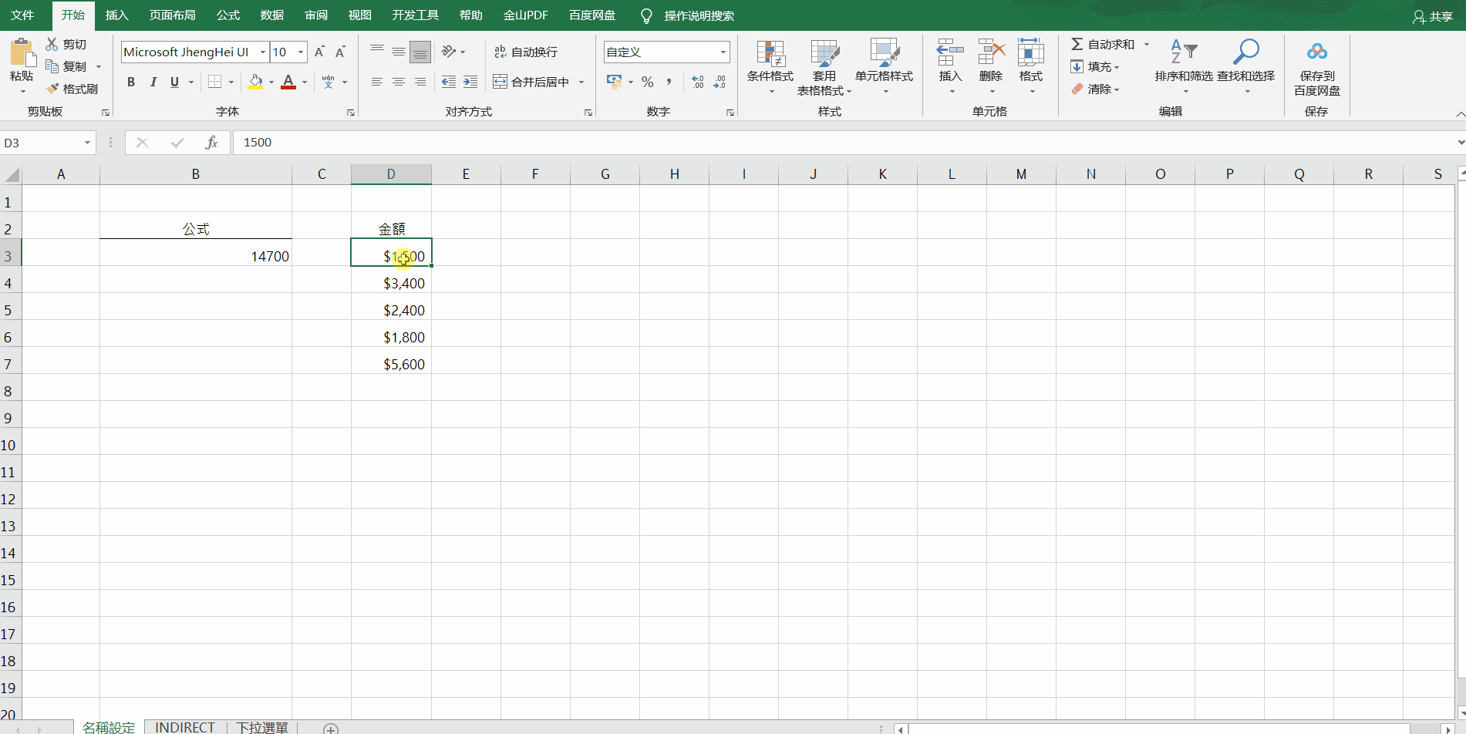
Task: Click the 填充 Fill button
Action: (x=1095, y=66)
